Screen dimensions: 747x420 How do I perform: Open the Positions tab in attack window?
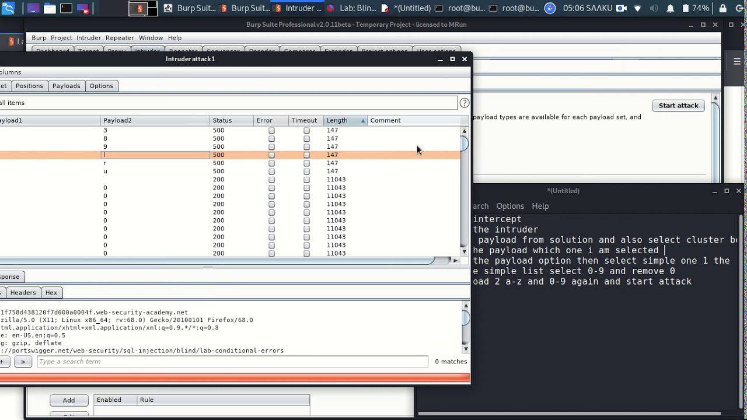click(x=29, y=86)
